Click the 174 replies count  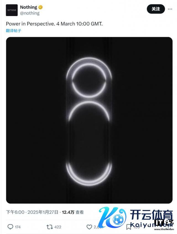coord(18,227)
